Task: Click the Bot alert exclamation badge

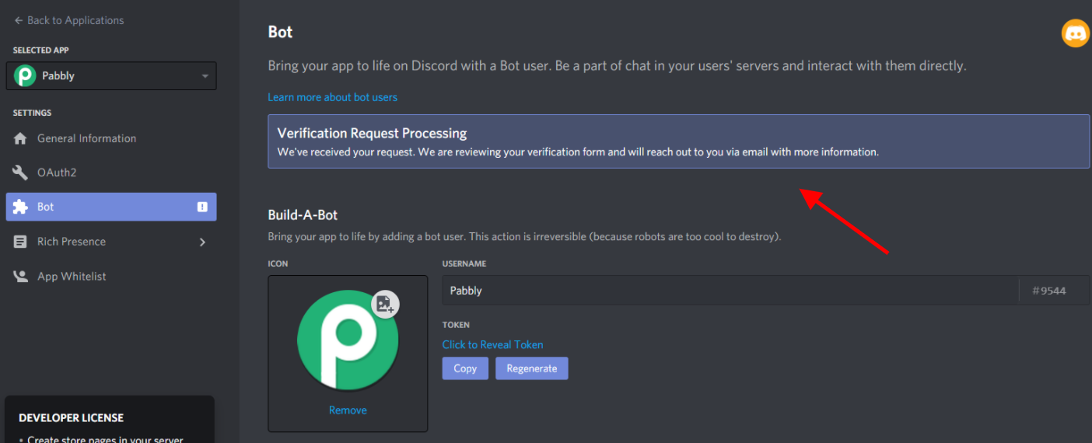Action: pos(202,207)
